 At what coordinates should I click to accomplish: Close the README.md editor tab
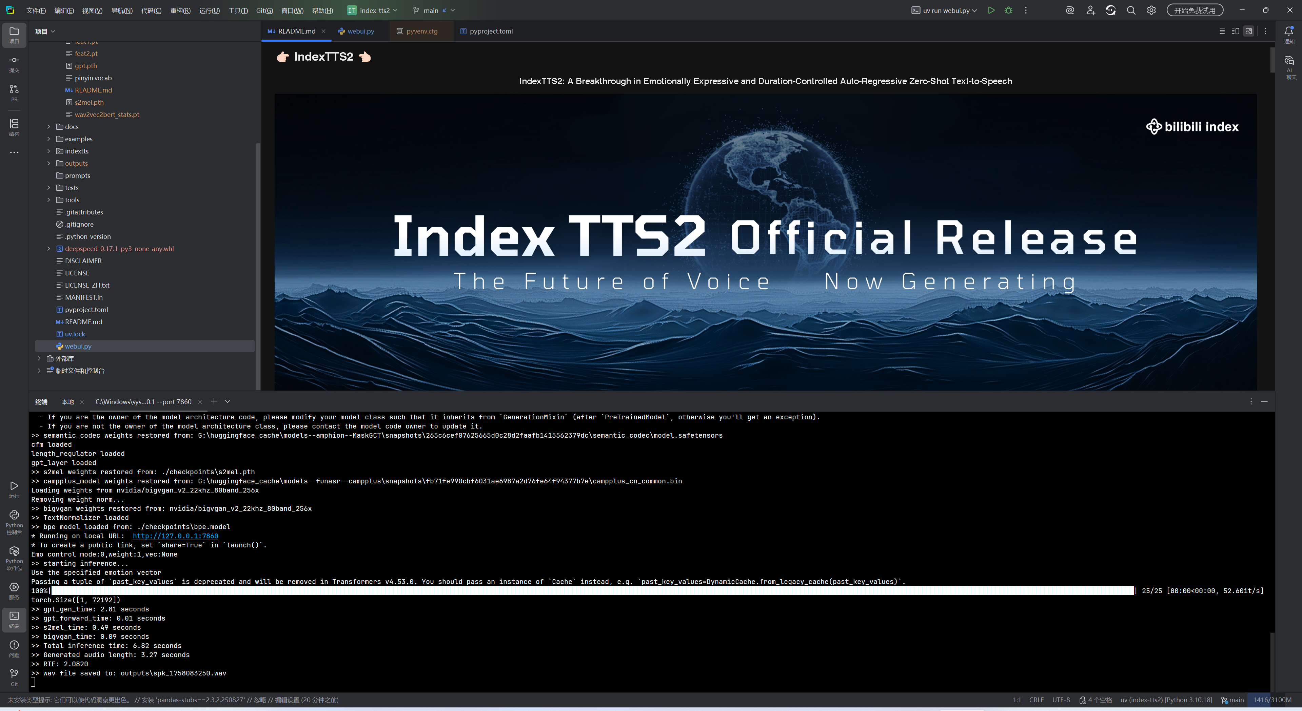323,31
